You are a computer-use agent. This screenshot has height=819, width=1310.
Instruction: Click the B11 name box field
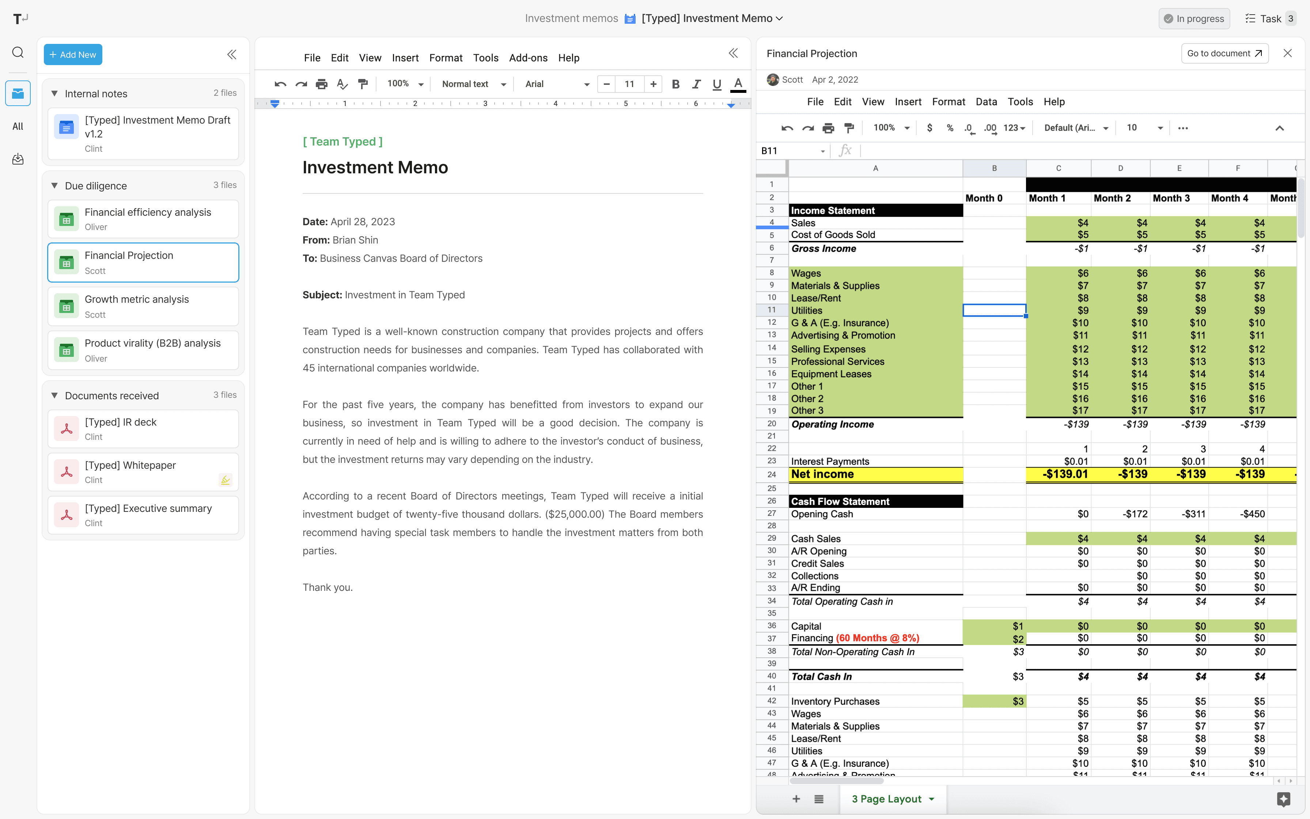click(793, 151)
